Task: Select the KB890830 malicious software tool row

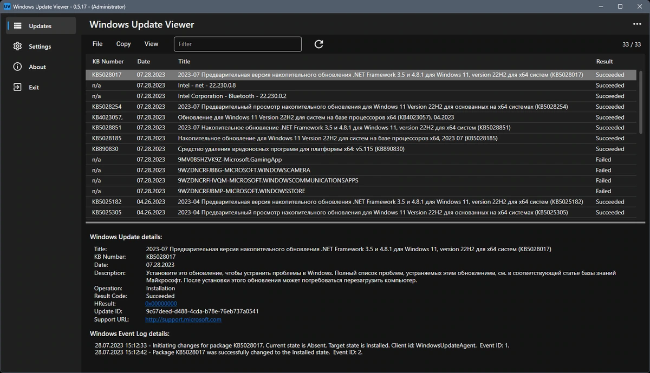Action: 361,149
